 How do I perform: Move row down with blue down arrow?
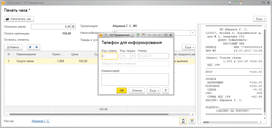pyautogui.click(x=36, y=47)
